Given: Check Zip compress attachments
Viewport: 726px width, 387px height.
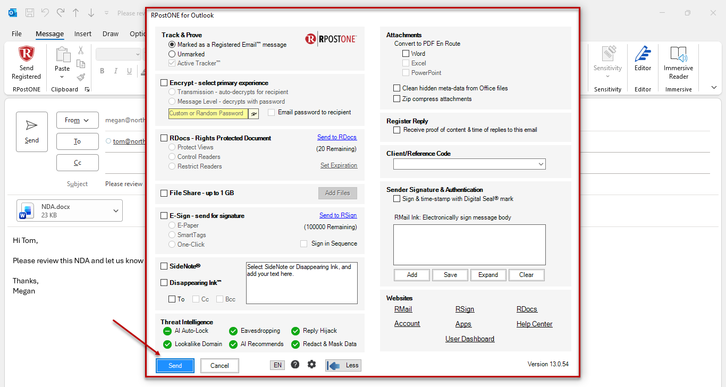Looking at the screenshot, I should coord(396,99).
